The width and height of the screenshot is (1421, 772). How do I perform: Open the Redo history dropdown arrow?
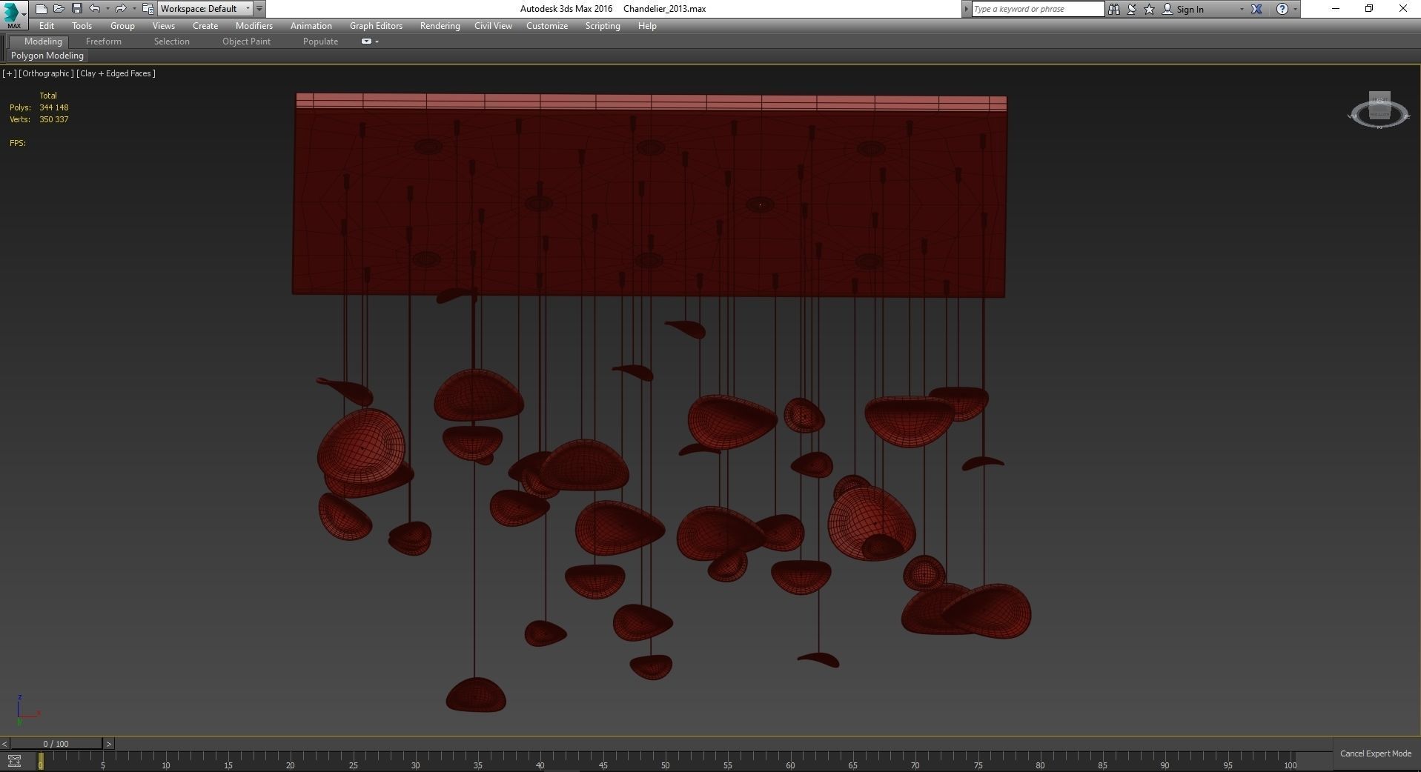[133, 9]
